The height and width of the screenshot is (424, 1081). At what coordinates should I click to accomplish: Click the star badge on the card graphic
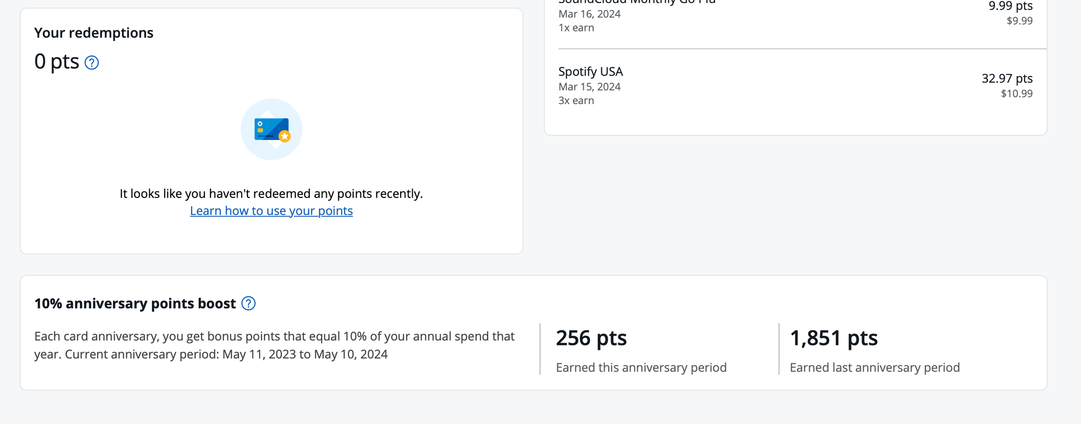(x=285, y=136)
